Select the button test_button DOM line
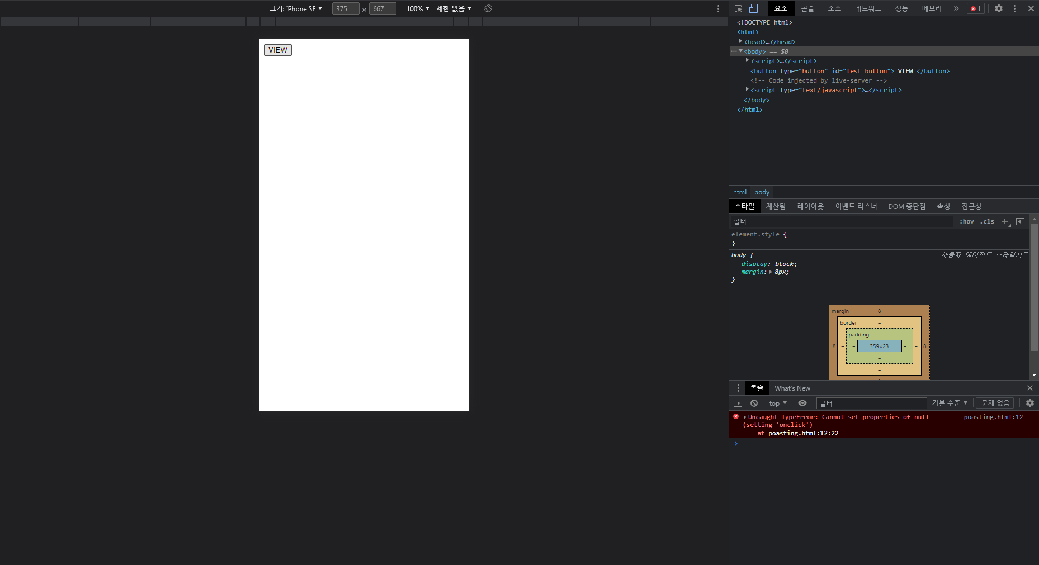Image resolution: width=1039 pixels, height=565 pixels. (x=850, y=71)
